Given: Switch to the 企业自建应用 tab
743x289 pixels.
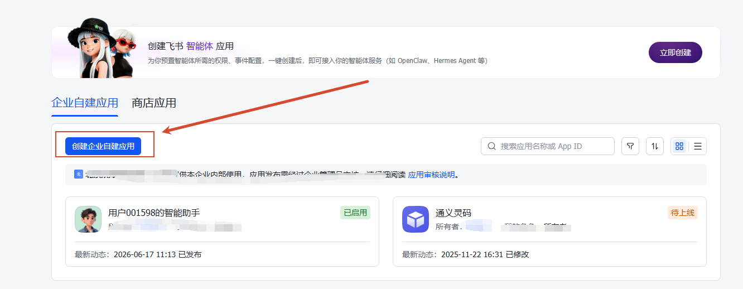Looking at the screenshot, I should [x=85, y=103].
